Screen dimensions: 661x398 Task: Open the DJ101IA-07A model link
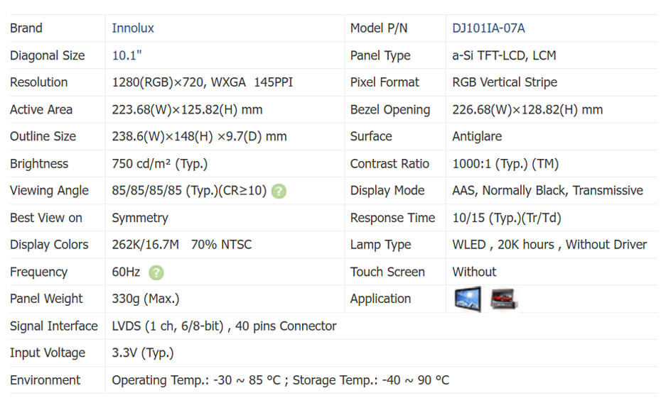tap(488, 28)
